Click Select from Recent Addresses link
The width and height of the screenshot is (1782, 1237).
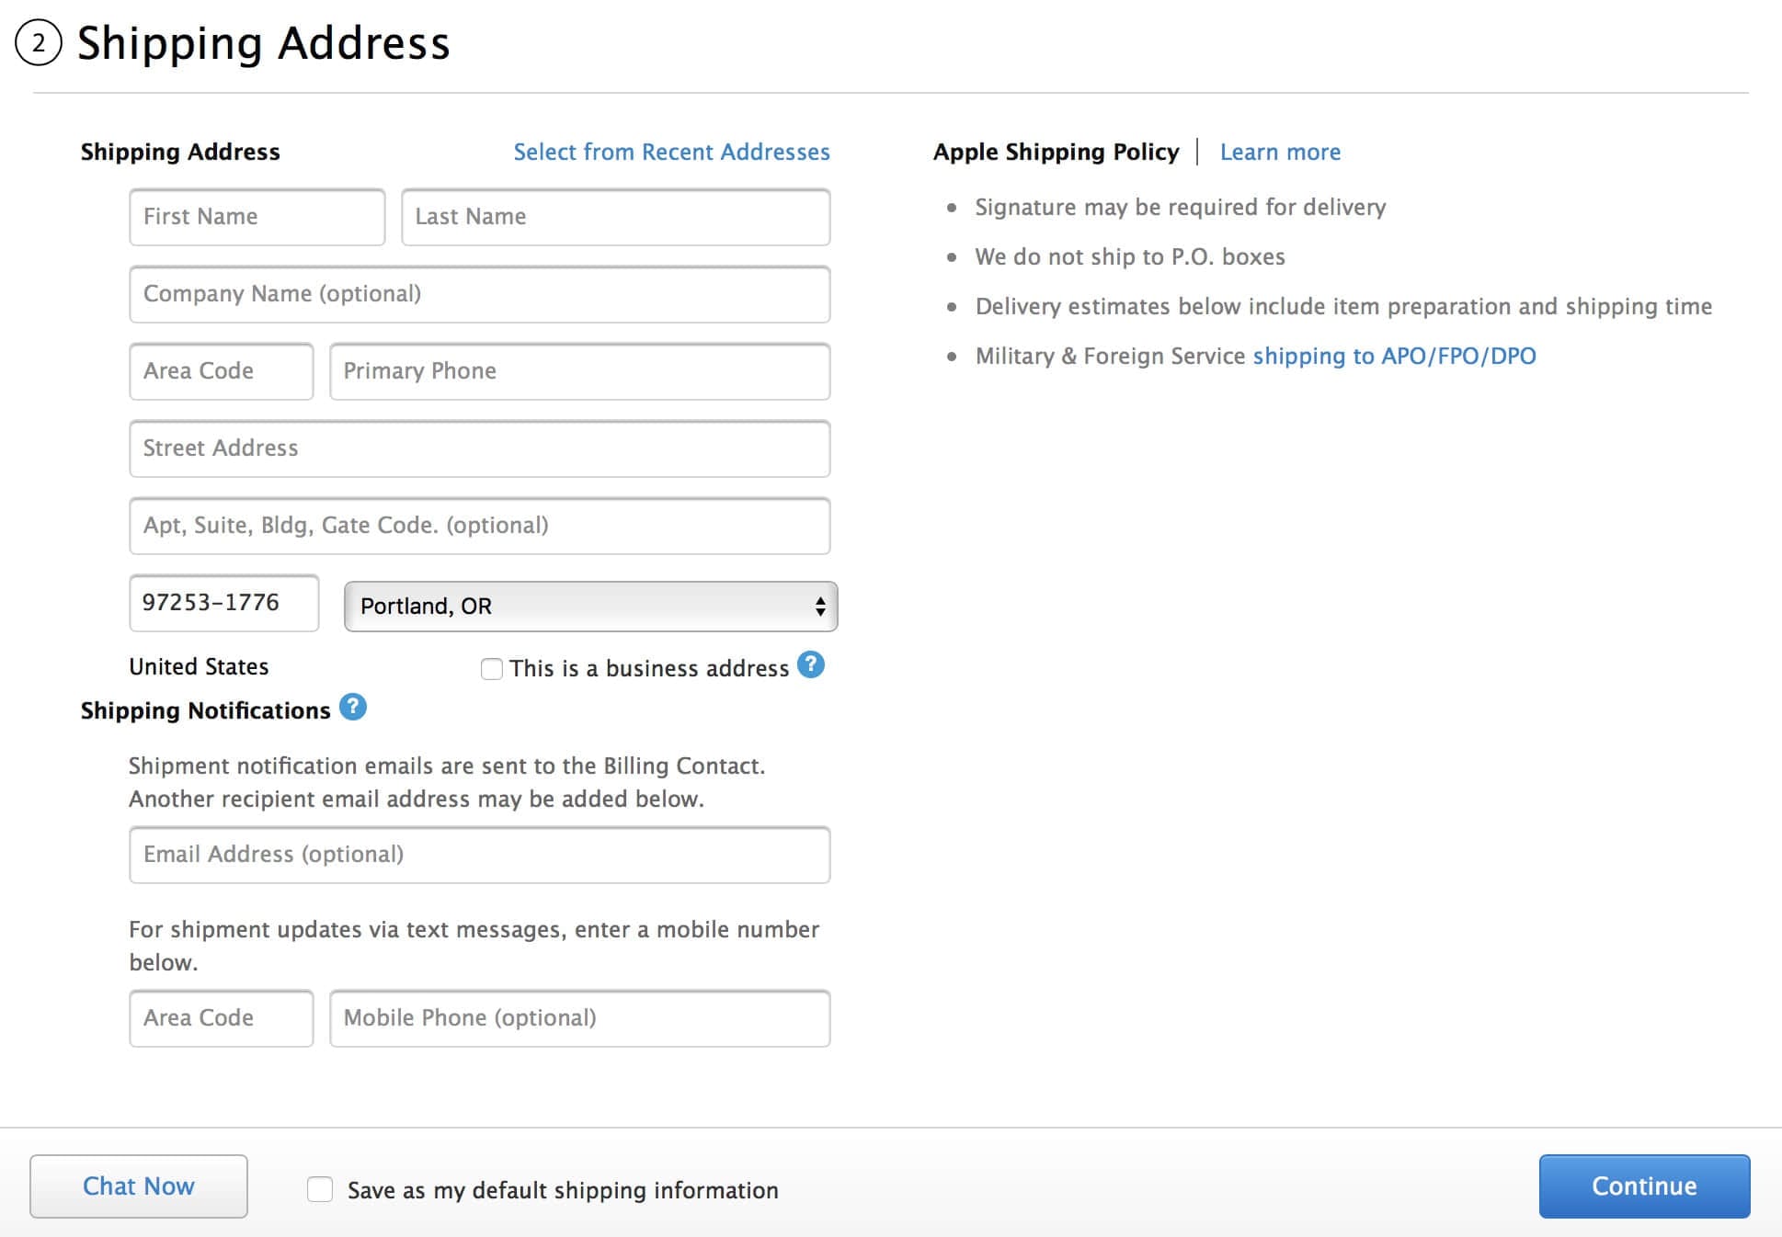pos(671,152)
